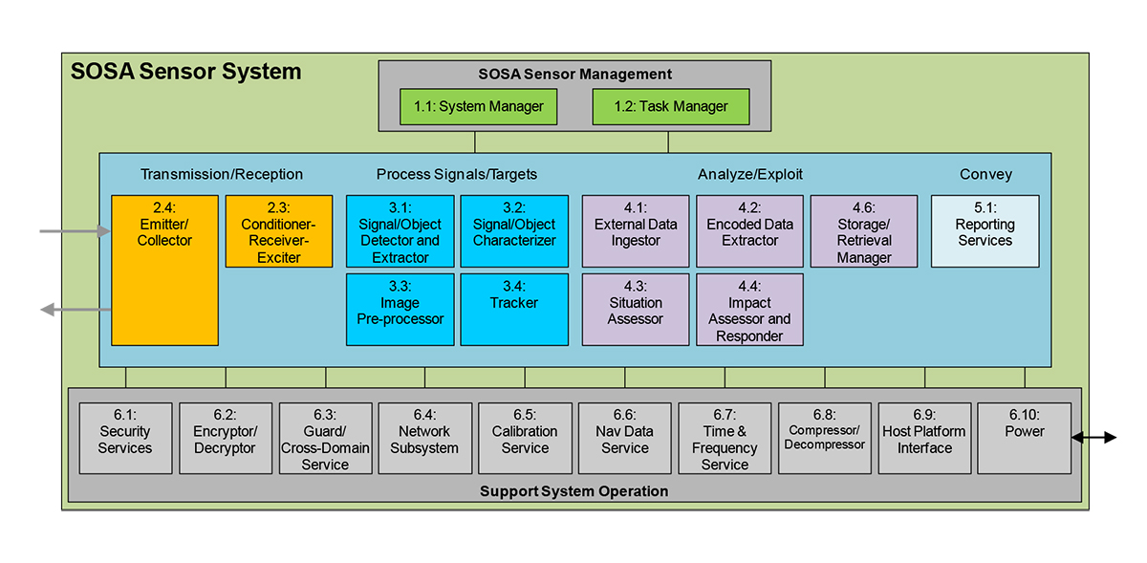The image size is (1147, 563).
Task: Select the 3.4 Tracker block
Action: coord(514,309)
